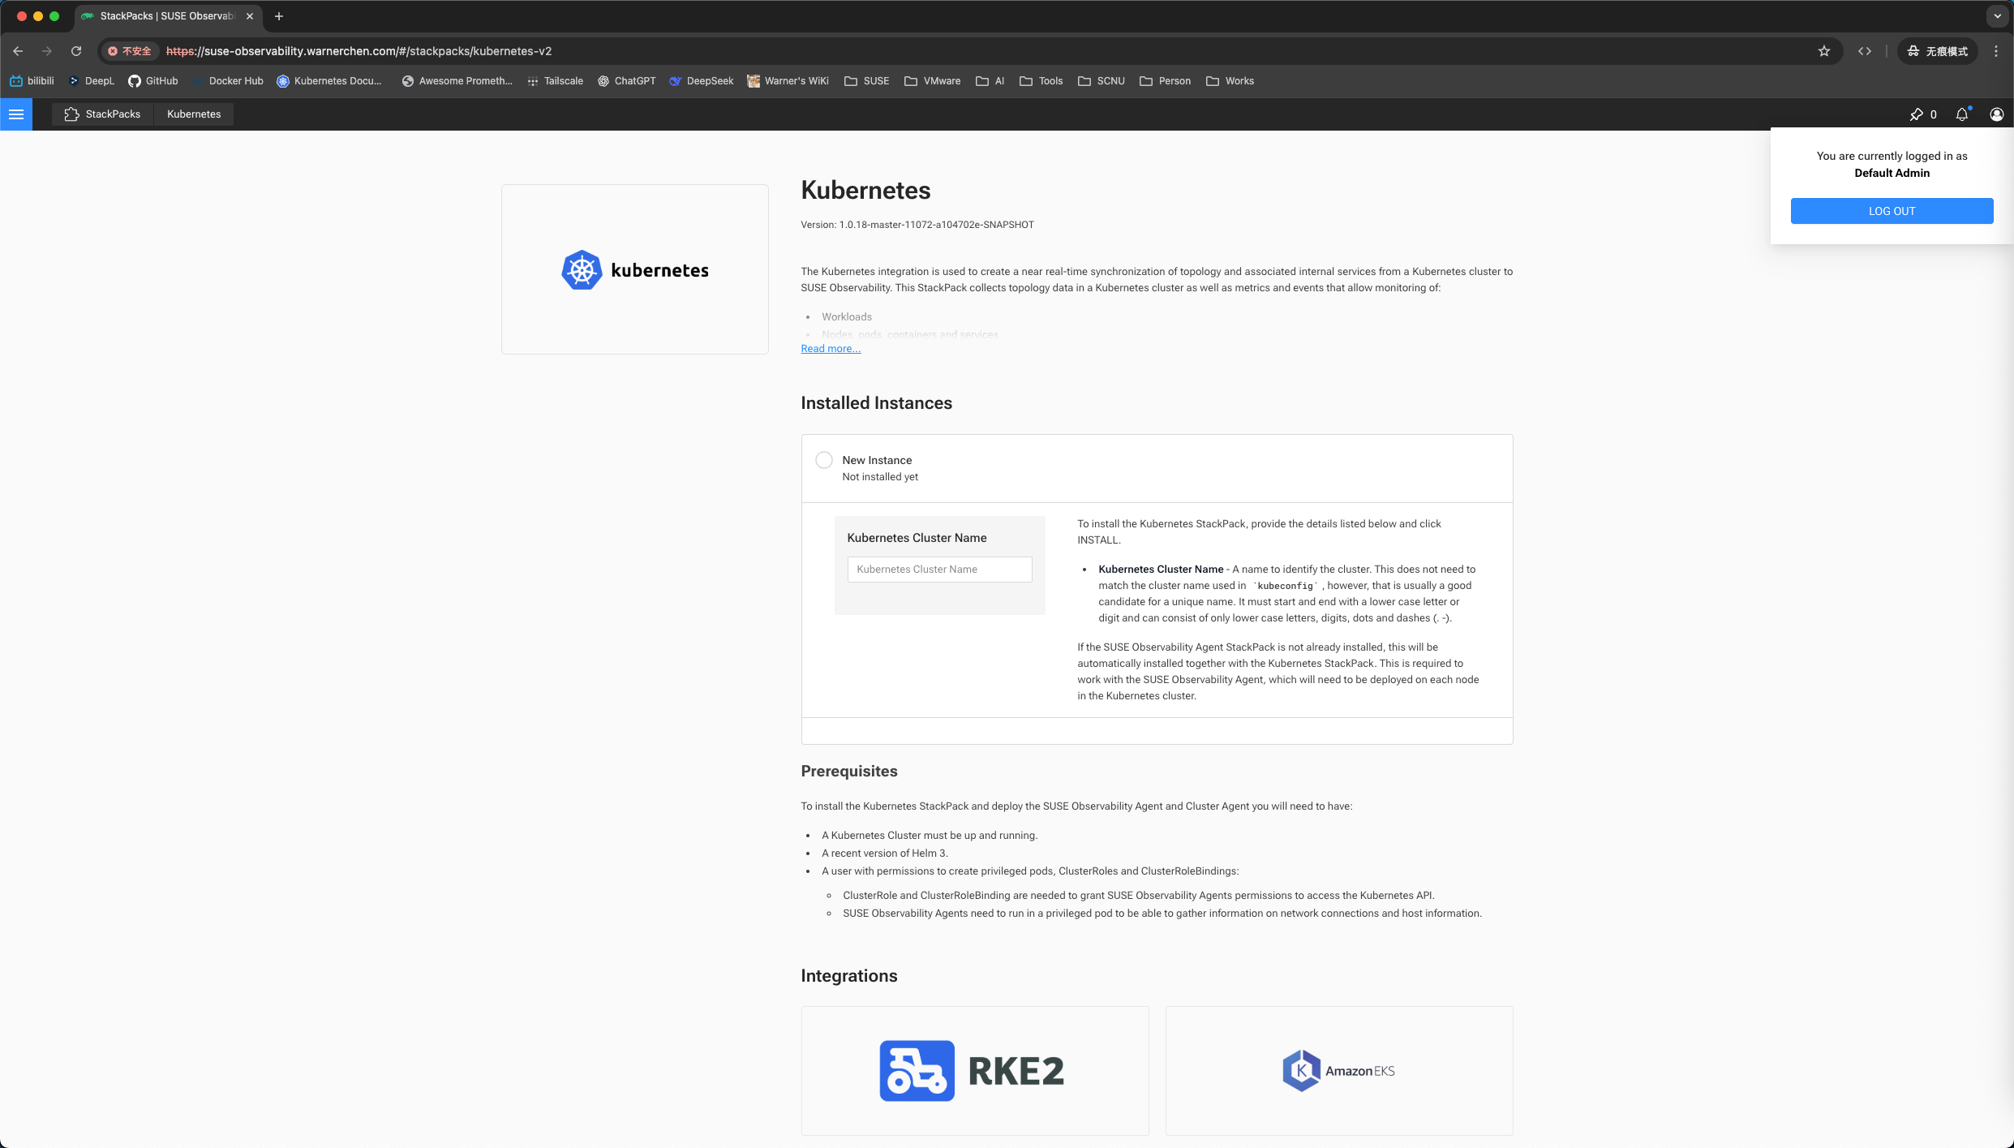Click the browser reload icon
Viewport: 2014px width, 1148px height.
coord(76,51)
